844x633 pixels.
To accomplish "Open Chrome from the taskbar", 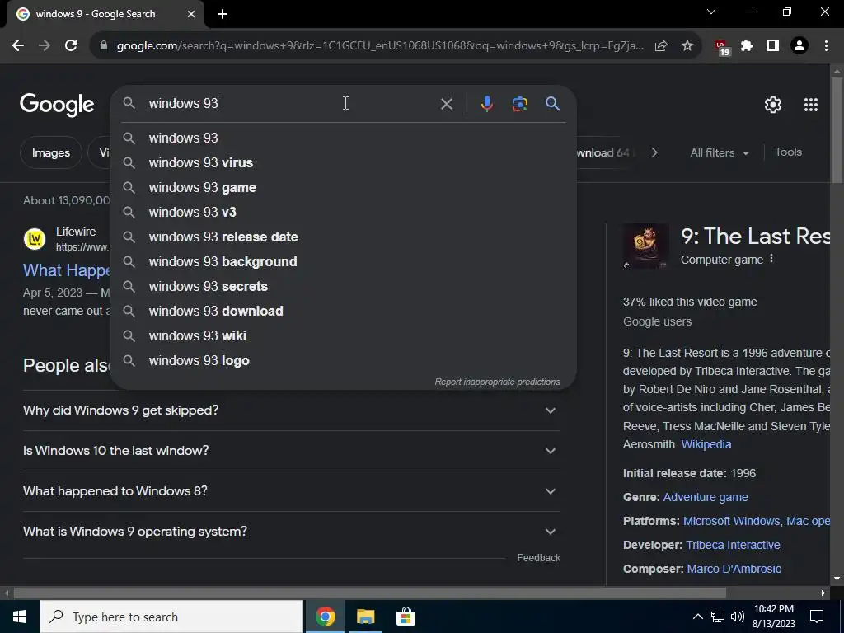I will pos(325,617).
